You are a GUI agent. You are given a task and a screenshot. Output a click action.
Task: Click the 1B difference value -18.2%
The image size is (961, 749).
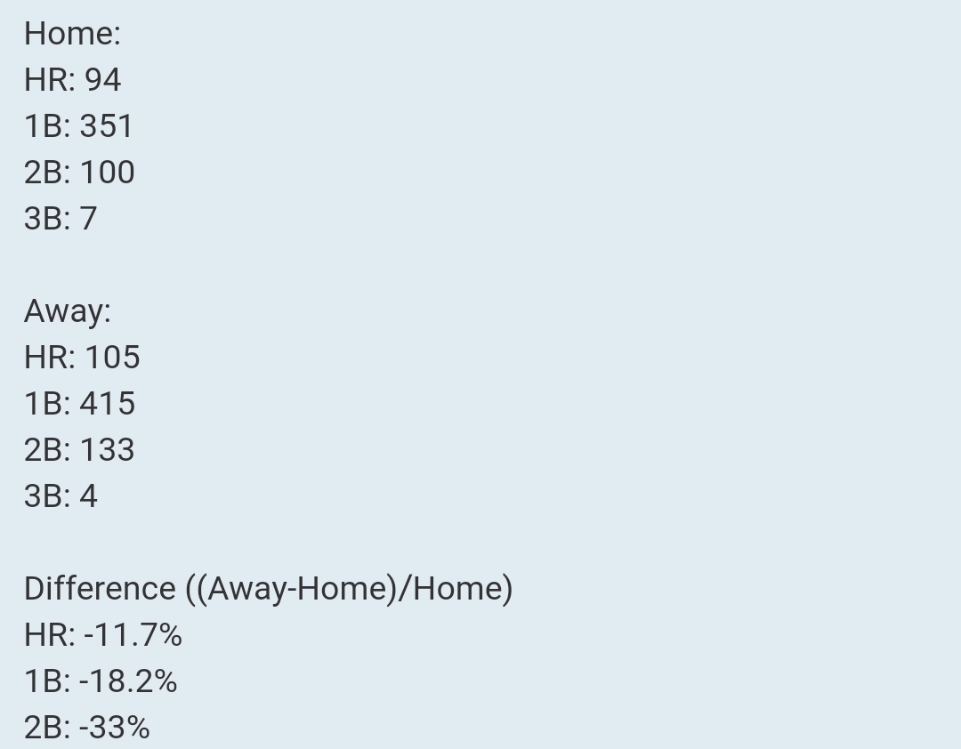[x=128, y=681]
